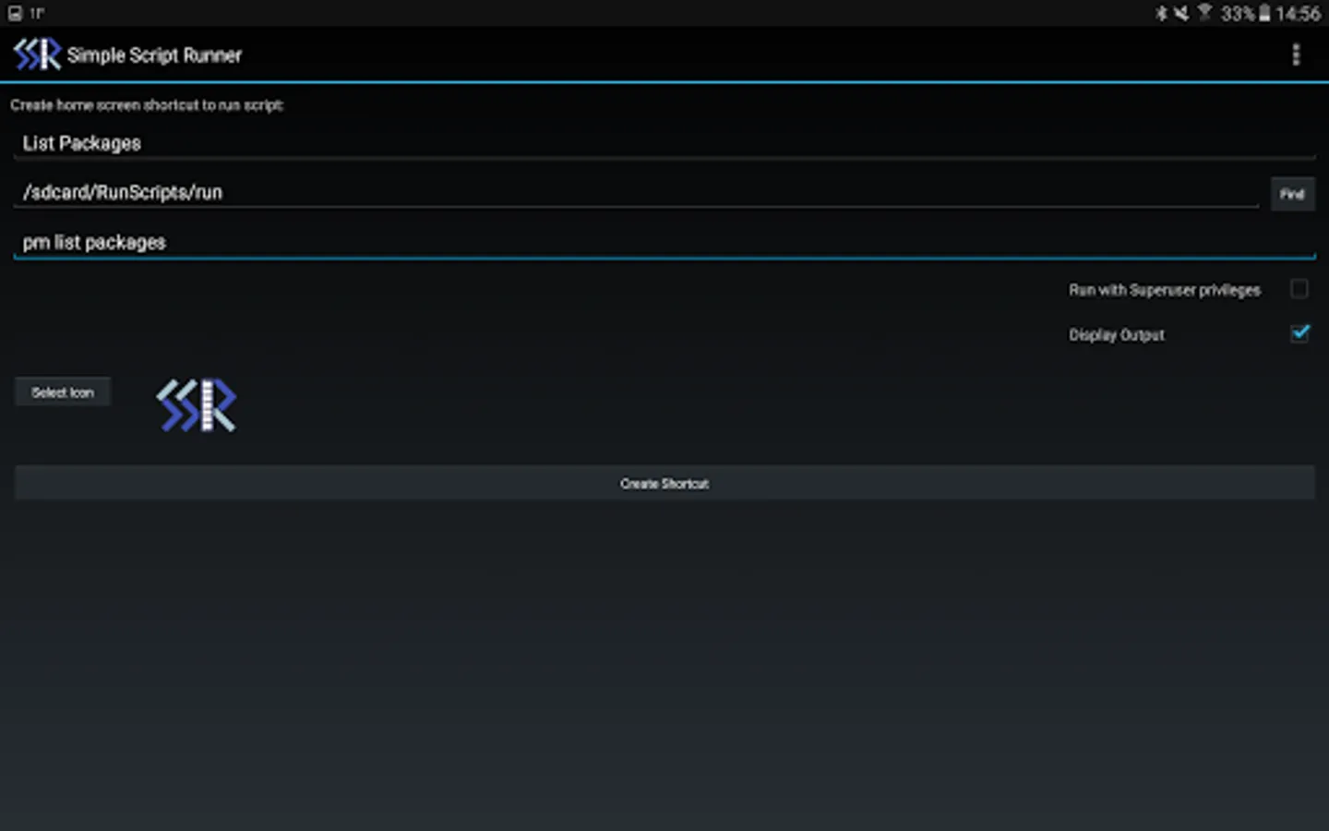Tap the Simple Script Runner app logo
The width and height of the screenshot is (1329, 831).
click(37, 54)
